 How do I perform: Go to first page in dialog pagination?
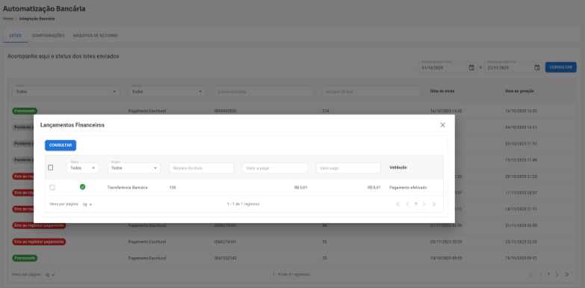[x=397, y=204]
